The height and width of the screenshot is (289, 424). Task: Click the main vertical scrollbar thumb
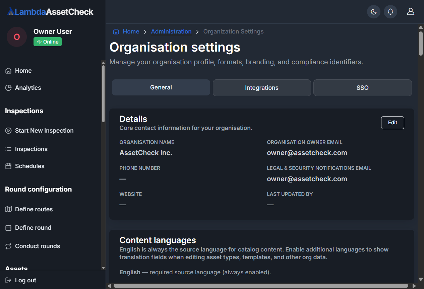point(421,43)
